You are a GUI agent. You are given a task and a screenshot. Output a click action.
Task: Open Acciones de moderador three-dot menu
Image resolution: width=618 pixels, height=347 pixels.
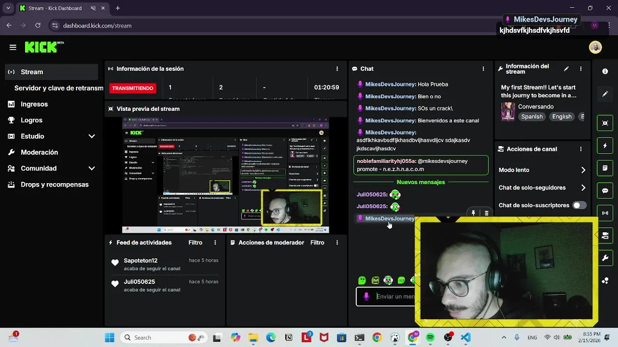(x=337, y=243)
